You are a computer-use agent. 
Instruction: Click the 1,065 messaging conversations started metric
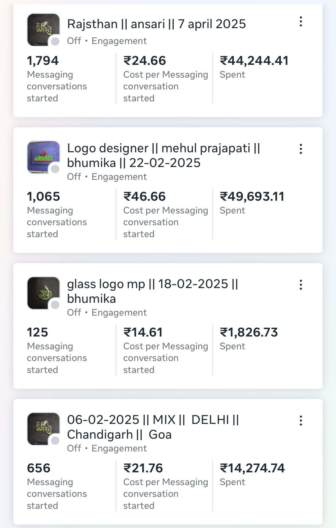pyautogui.click(x=43, y=197)
